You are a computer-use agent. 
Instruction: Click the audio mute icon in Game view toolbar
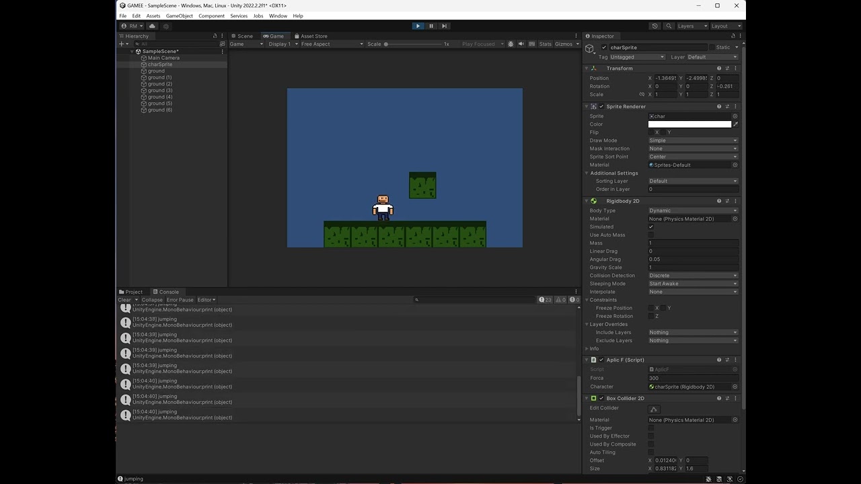(x=521, y=43)
